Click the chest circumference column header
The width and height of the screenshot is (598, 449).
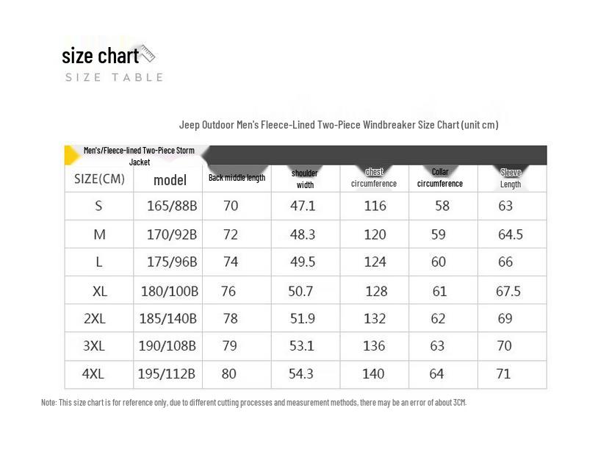pos(374,178)
